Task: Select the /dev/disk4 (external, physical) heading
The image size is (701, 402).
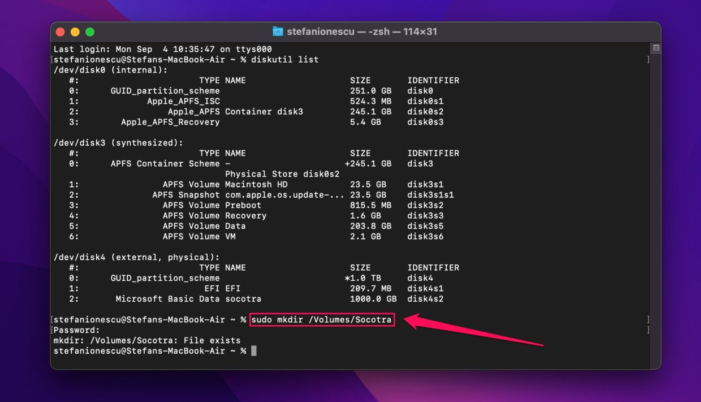Action: pyautogui.click(x=137, y=257)
